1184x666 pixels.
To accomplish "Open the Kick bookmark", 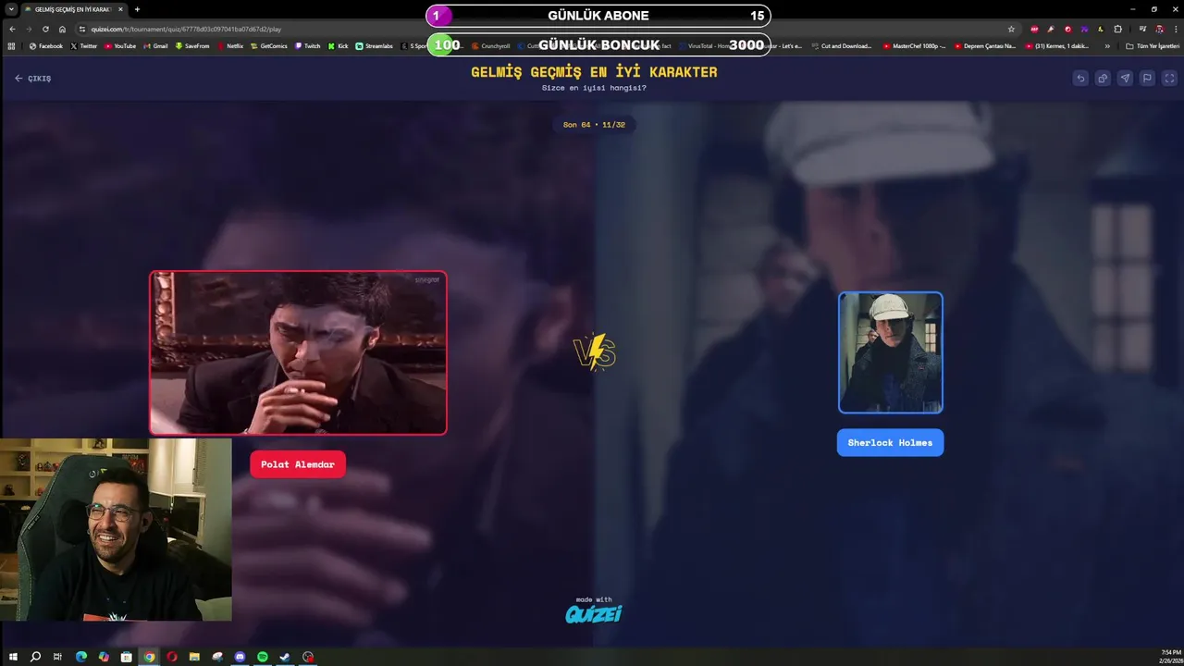I will (338, 45).
